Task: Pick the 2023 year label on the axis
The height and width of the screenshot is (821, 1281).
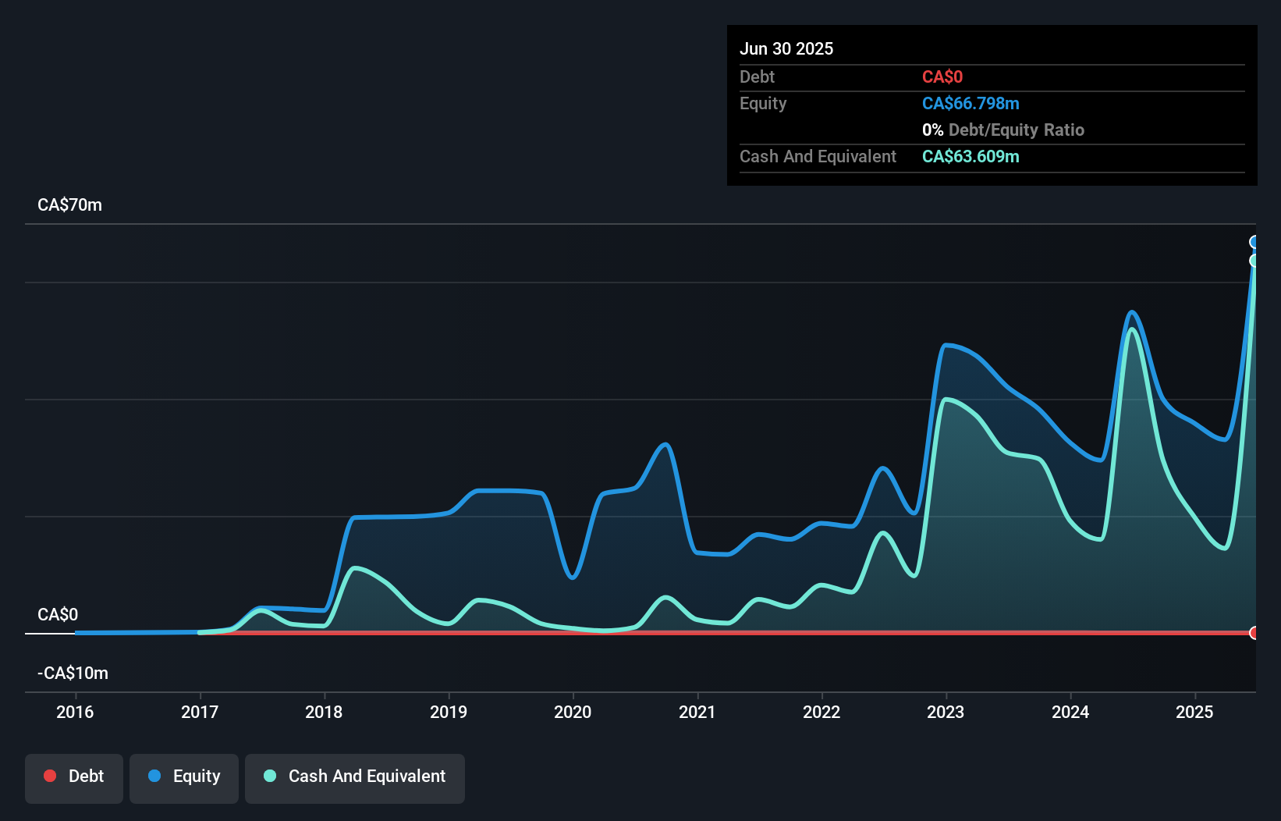Action: [x=946, y=712]
